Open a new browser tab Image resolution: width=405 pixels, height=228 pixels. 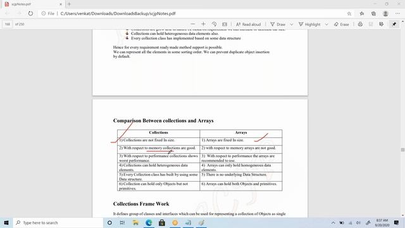coord(69,4)
